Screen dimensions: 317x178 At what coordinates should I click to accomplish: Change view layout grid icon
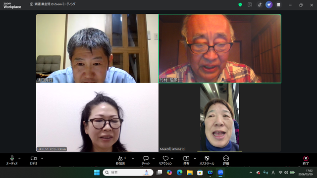click(x=278, y=5)
